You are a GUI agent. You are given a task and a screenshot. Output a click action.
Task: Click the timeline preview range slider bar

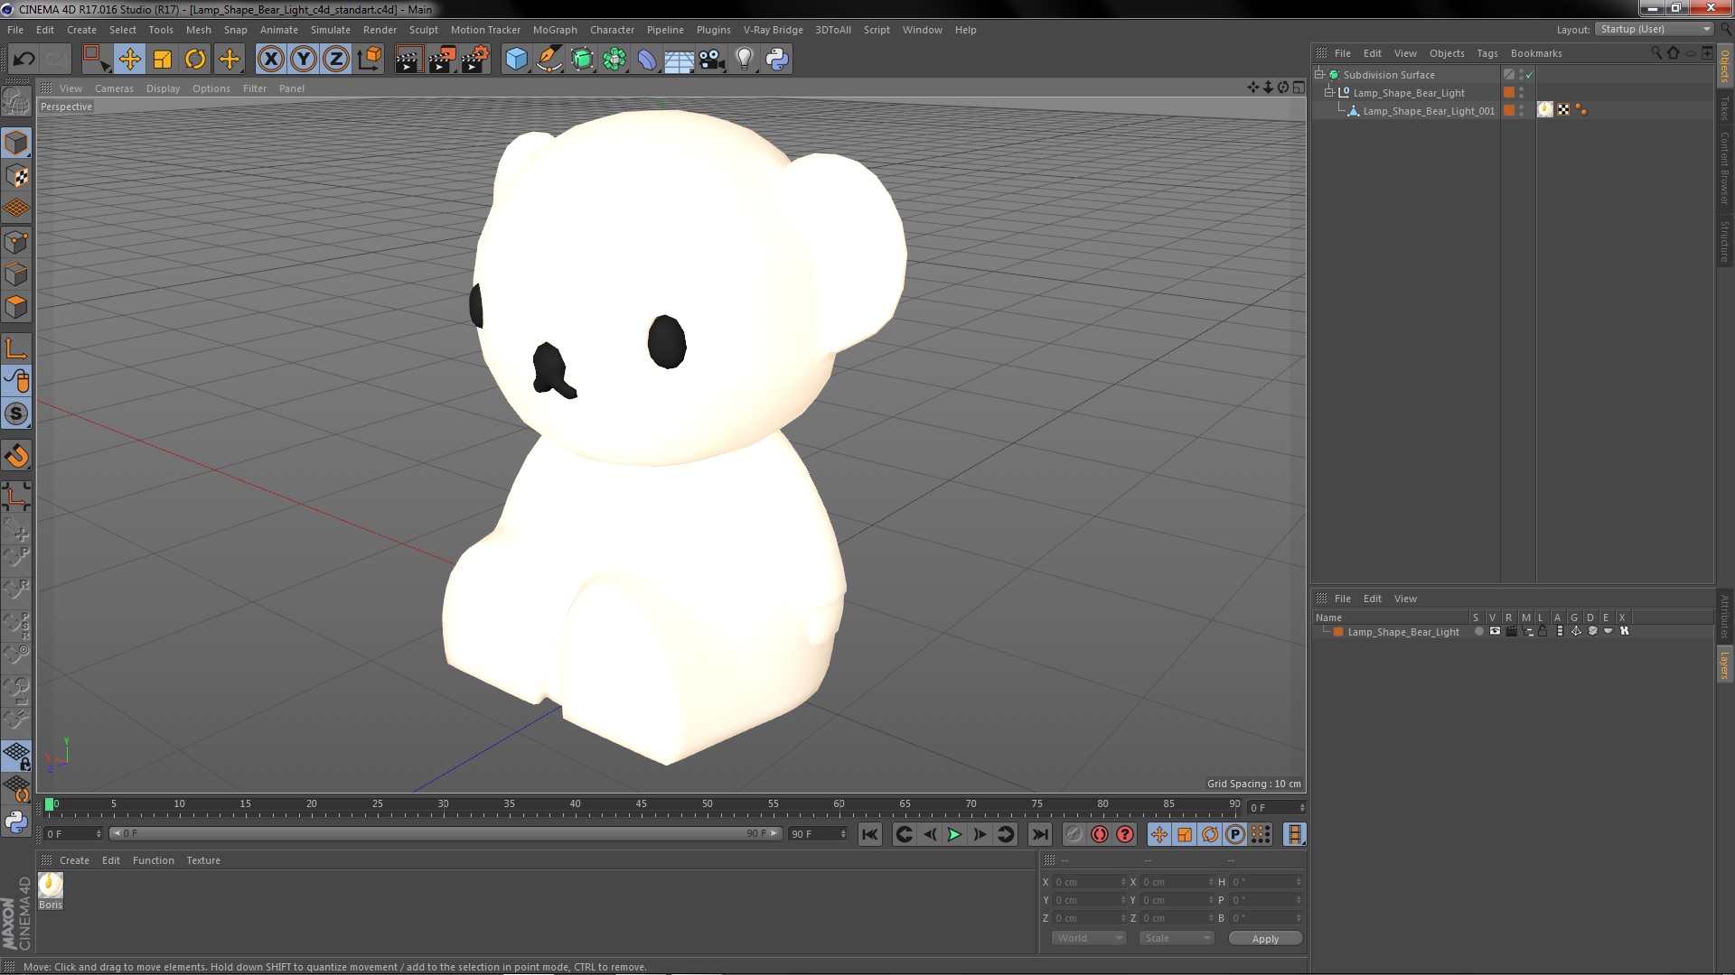(x=445, y=833)
